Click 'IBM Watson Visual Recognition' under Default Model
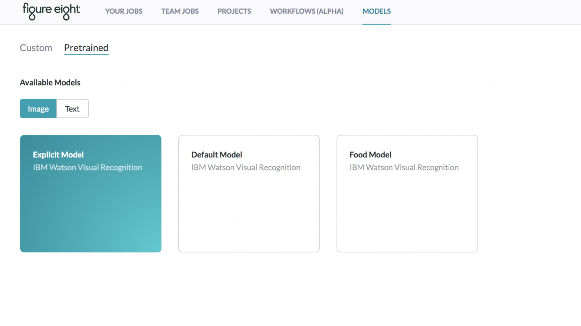 (246, 167)
